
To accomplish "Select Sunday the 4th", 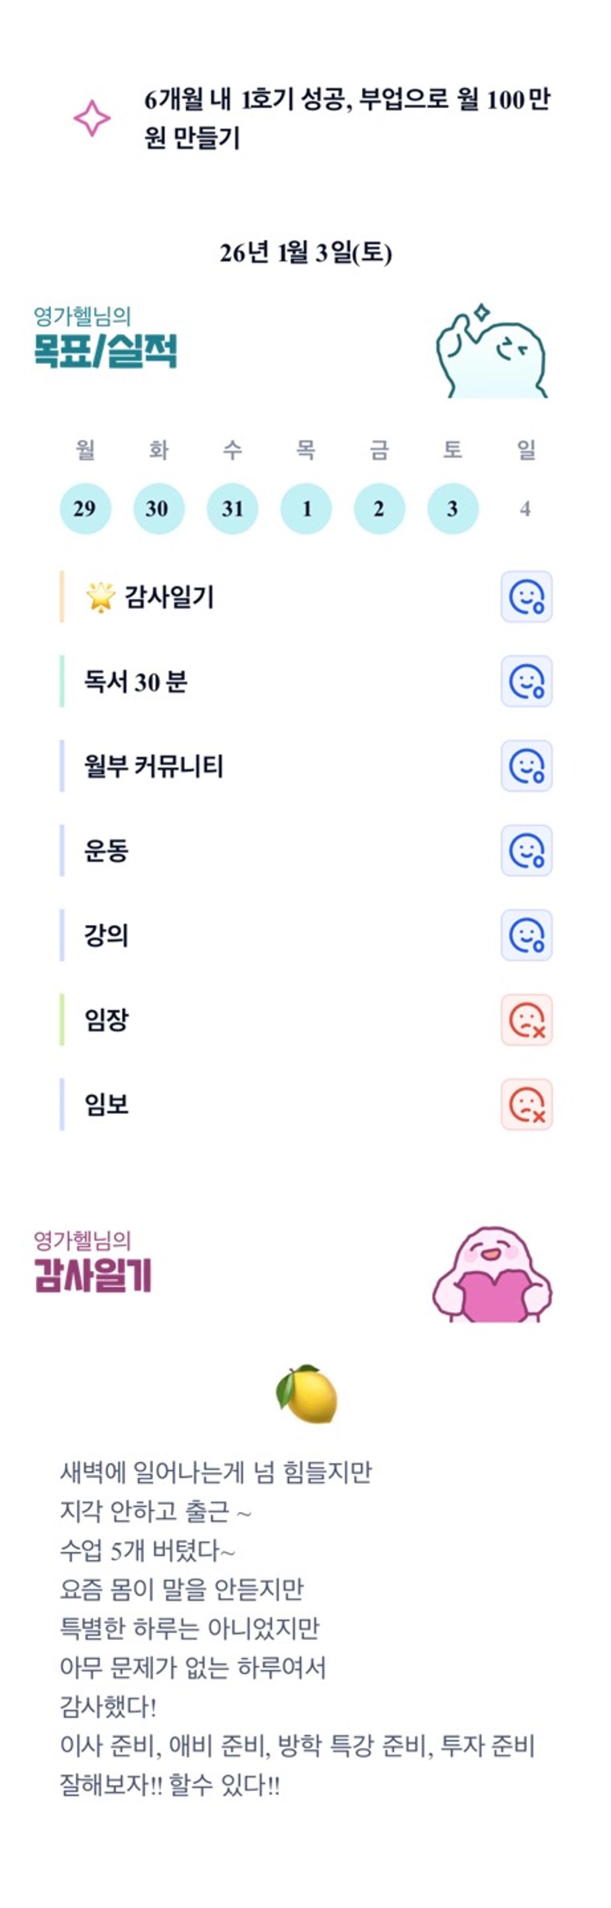I will click(525, 509).
